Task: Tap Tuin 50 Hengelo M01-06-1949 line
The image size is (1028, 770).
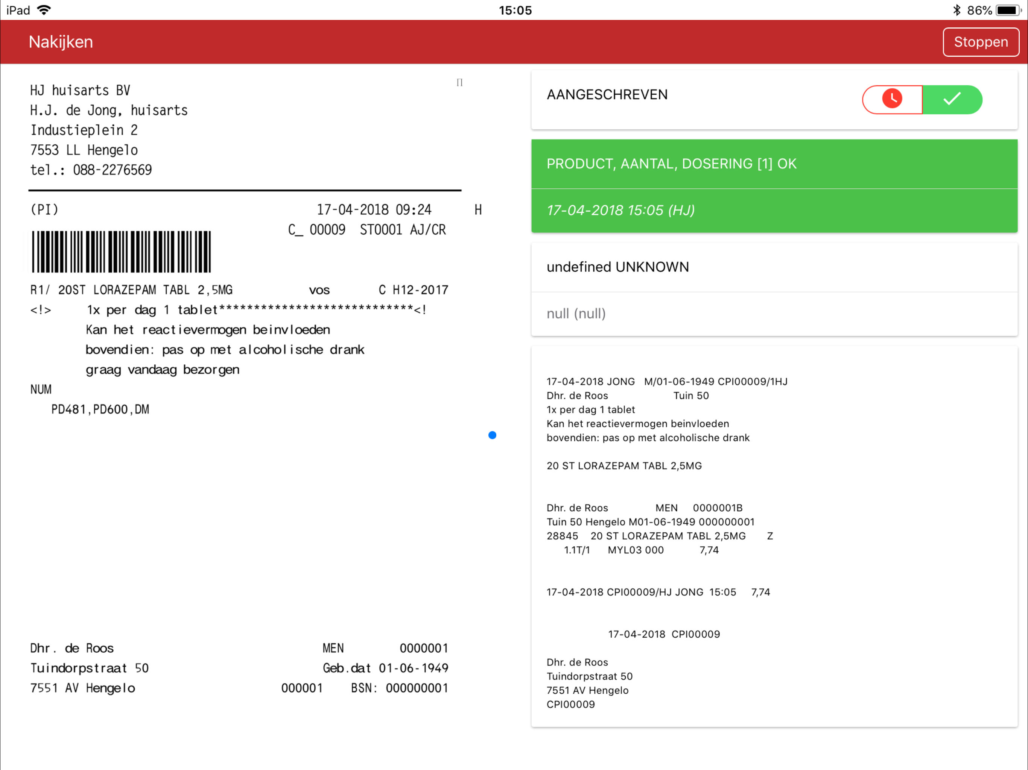Action: [651, 522]
